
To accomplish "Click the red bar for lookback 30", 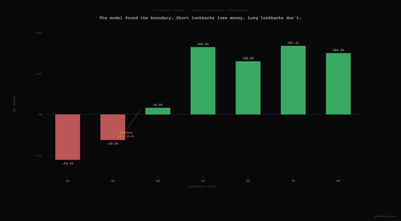I will 113,127.
